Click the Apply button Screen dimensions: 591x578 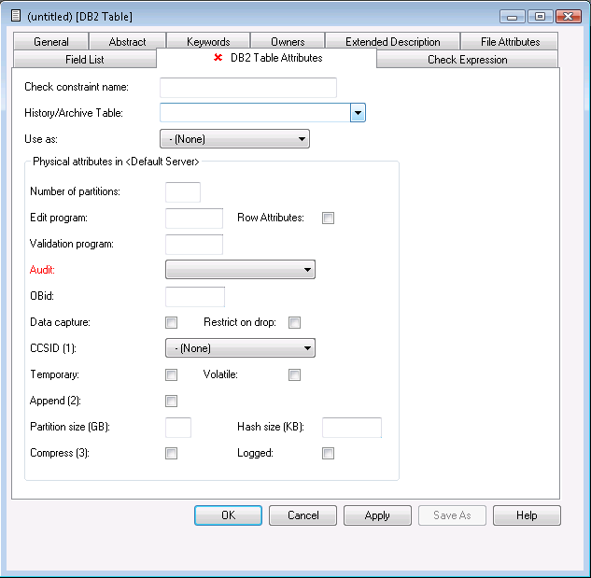pyautogui.click(x=377, y=515)
